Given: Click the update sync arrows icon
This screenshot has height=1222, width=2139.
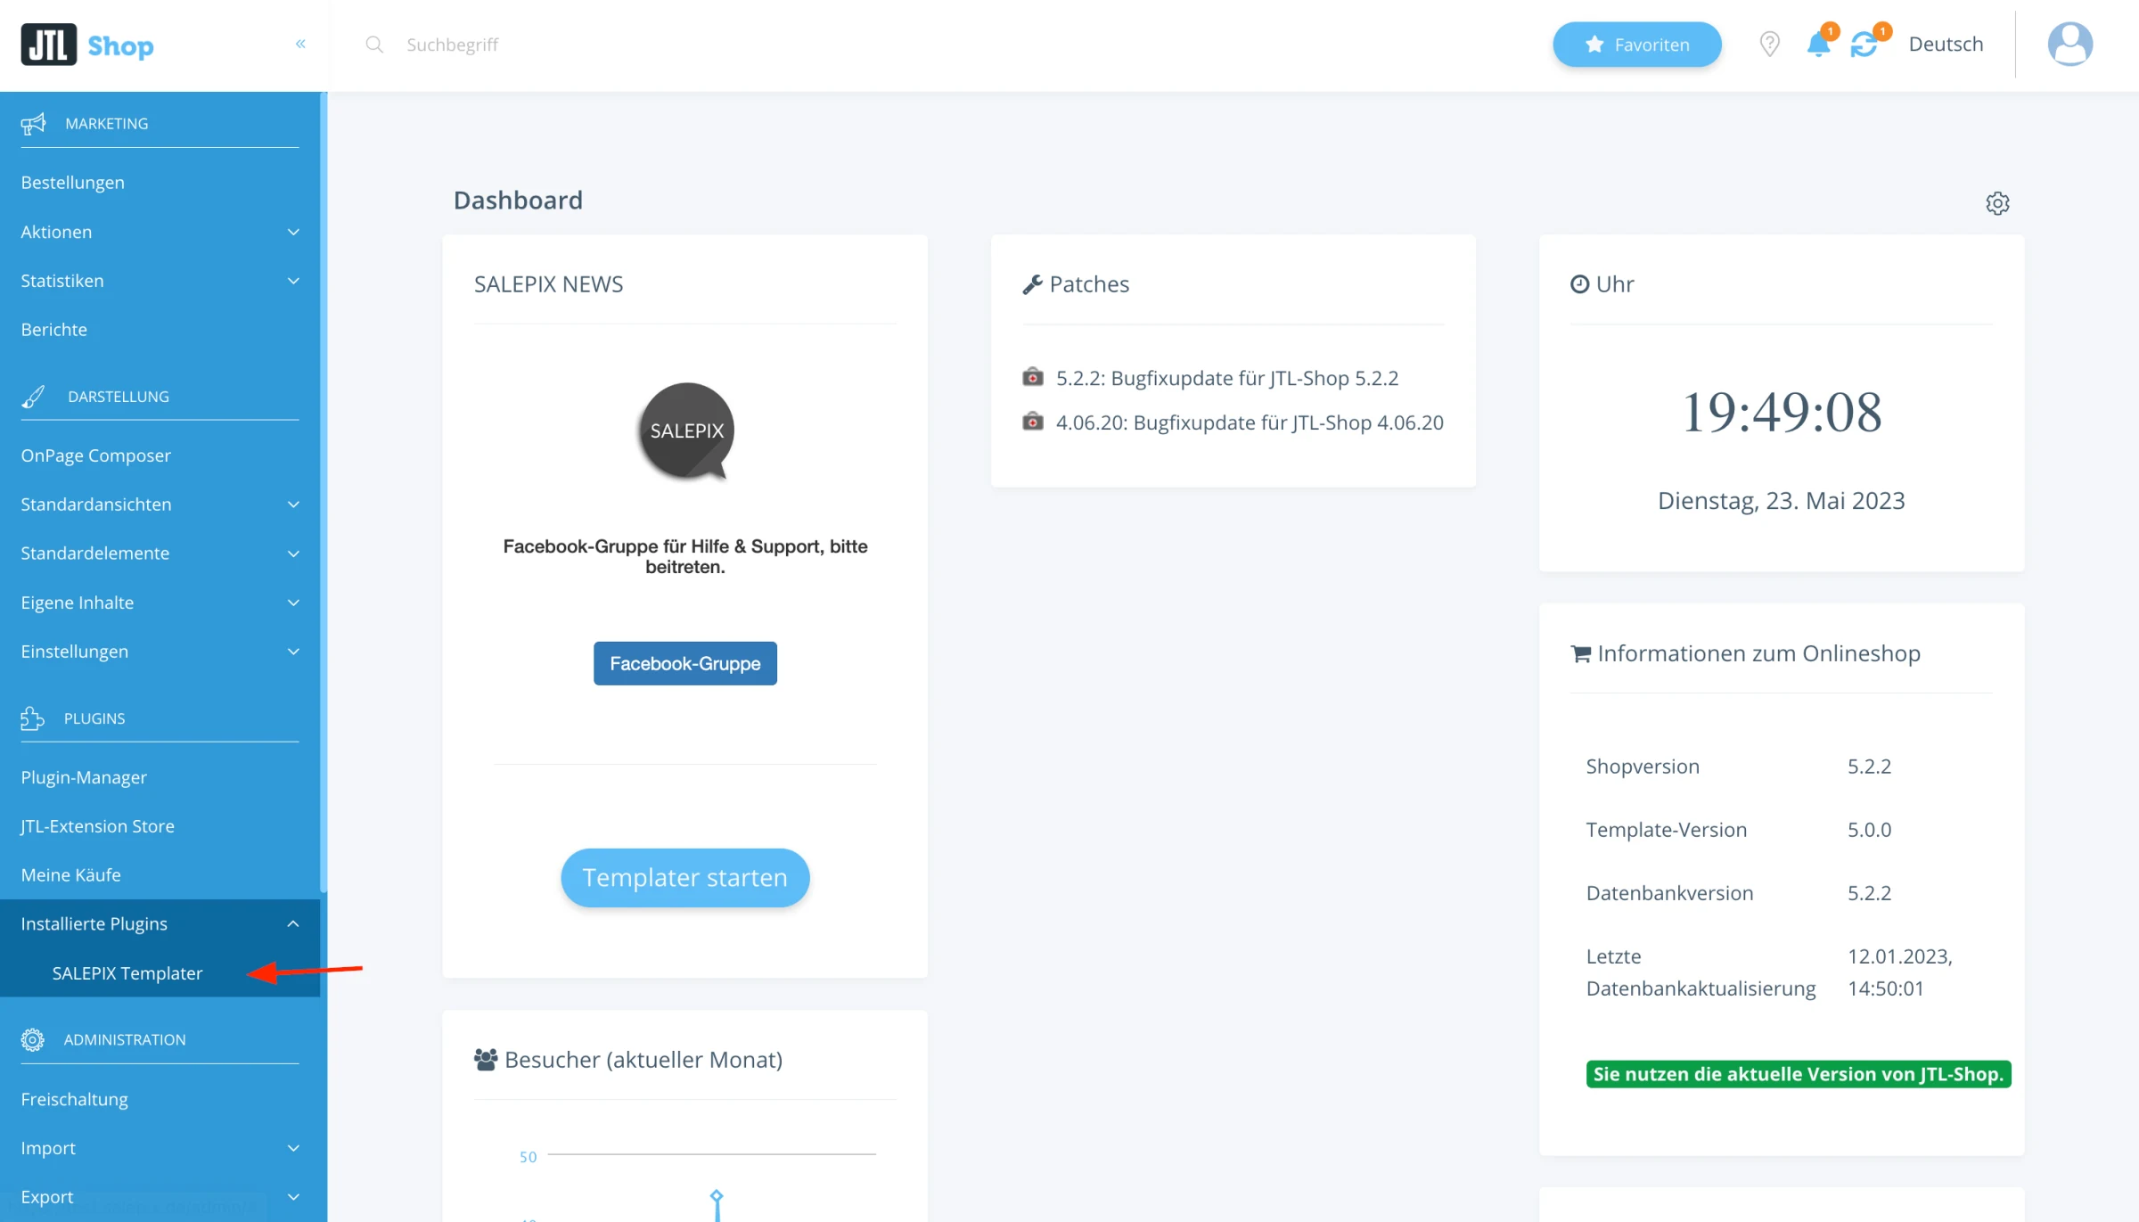Looking at the screenshot, I should click(1864, 45).
